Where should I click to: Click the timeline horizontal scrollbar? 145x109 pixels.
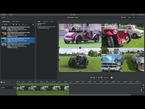(x=74, y=95)
